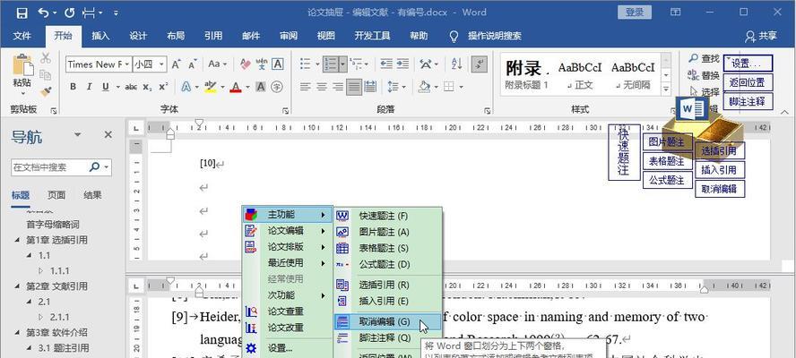Open line spacing dropdown
This screenshot has width=796, height=358.
(x=396, y=87)
